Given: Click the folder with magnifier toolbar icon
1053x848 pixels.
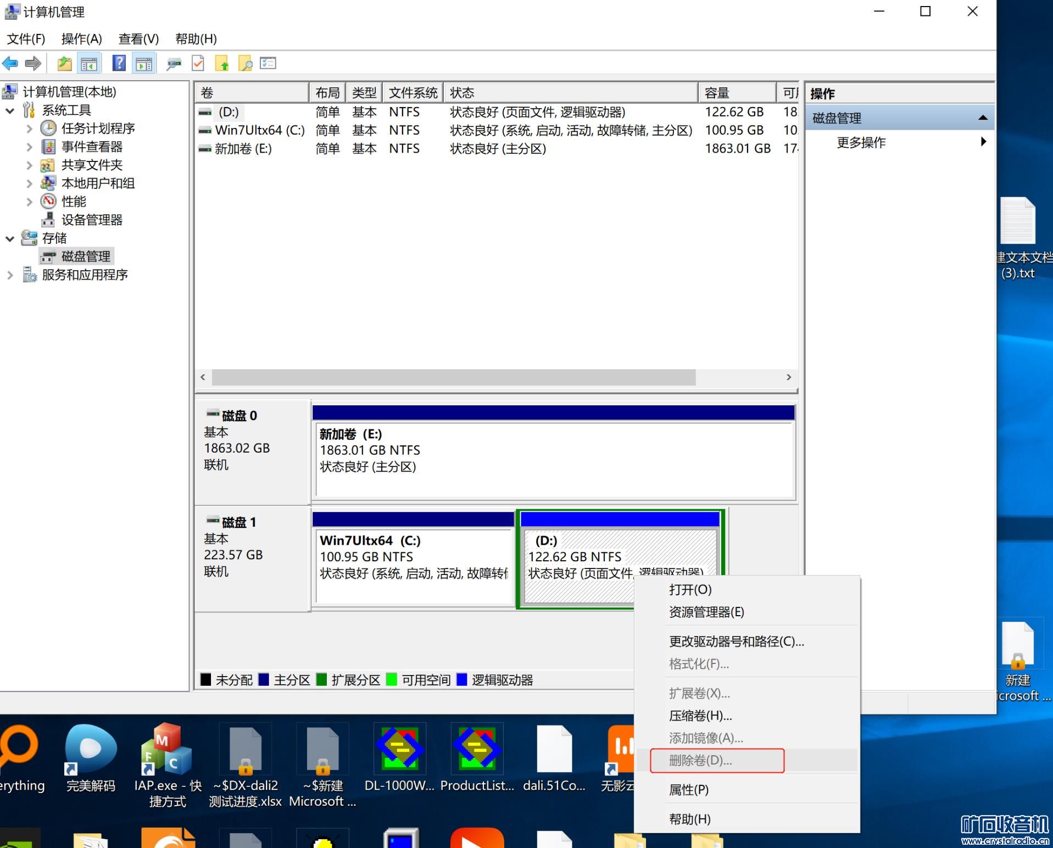Looking at the screenshot, I should [x=245, y=64].
